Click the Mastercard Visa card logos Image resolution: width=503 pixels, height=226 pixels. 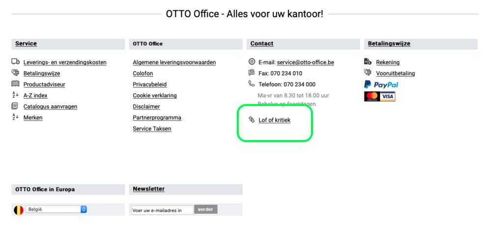[x=380, y=96]
